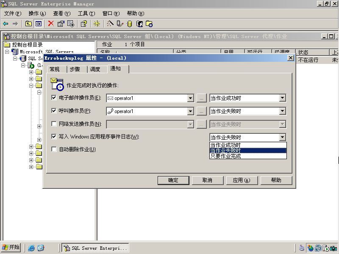Open the 工具(T) menu
Screen dimensions: 339x254
point(86,14)
